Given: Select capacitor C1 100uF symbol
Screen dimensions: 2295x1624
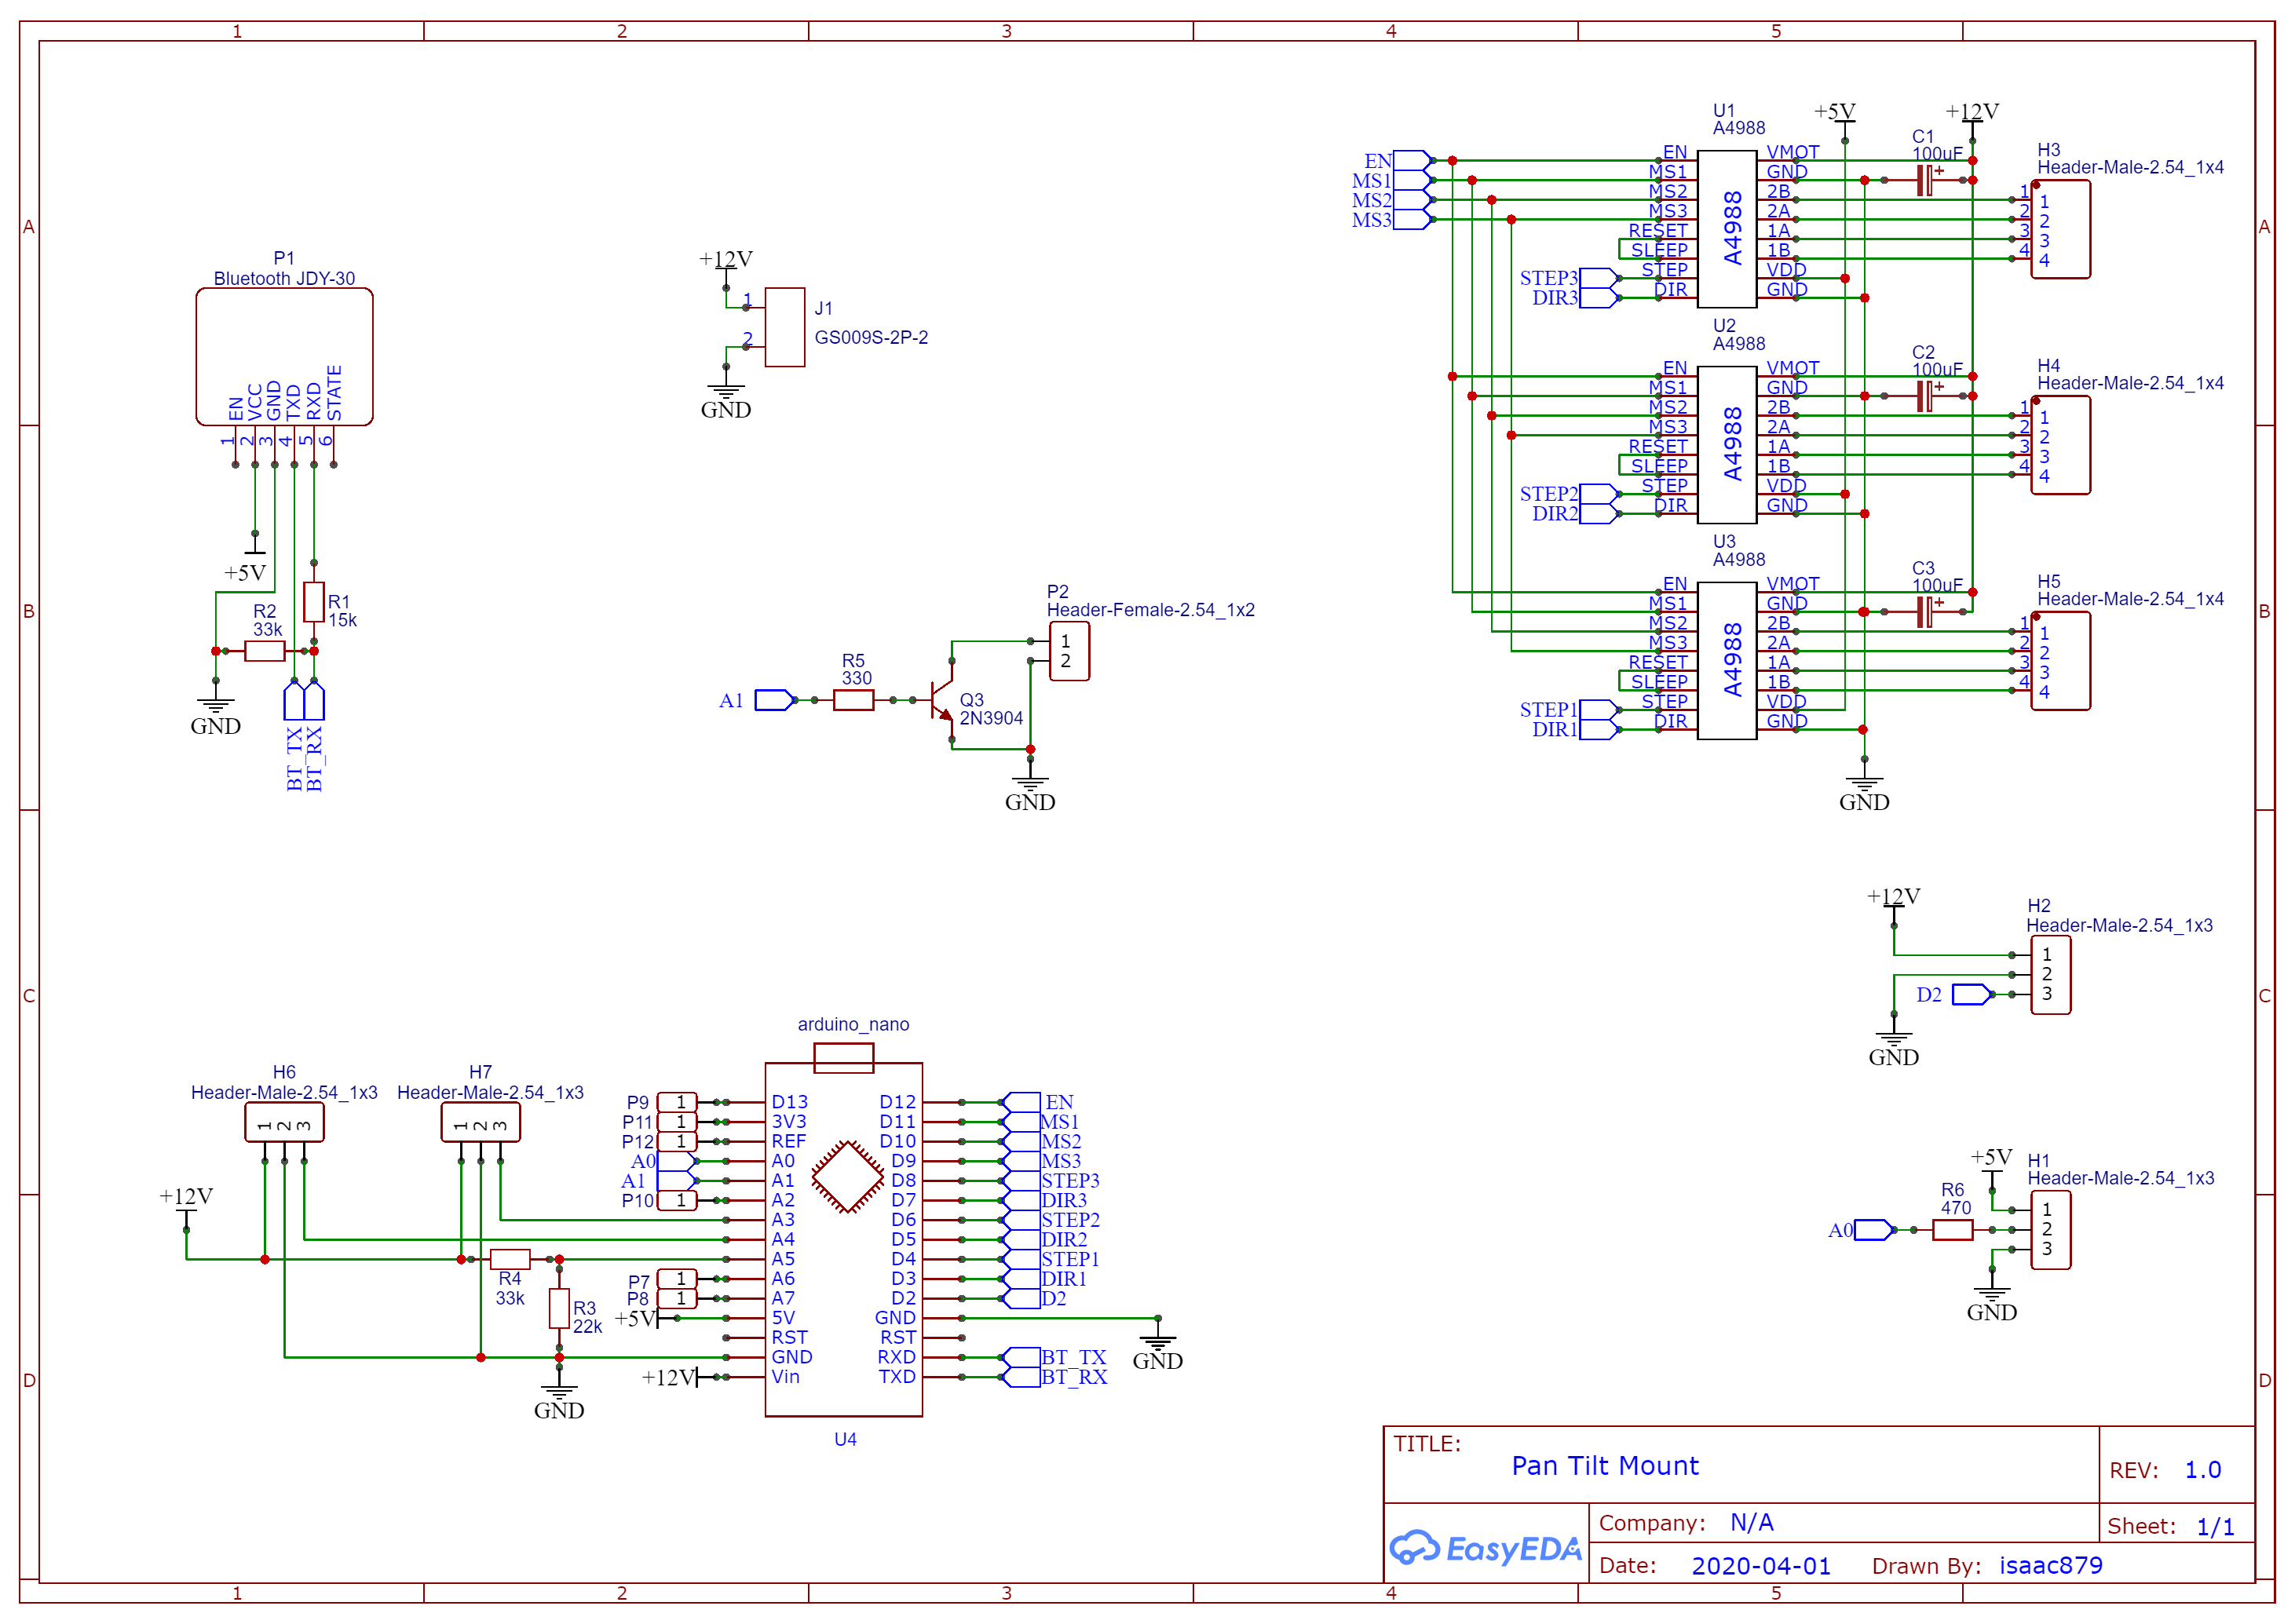Looking at the screenshot, I should click(x=1925, y=180).
